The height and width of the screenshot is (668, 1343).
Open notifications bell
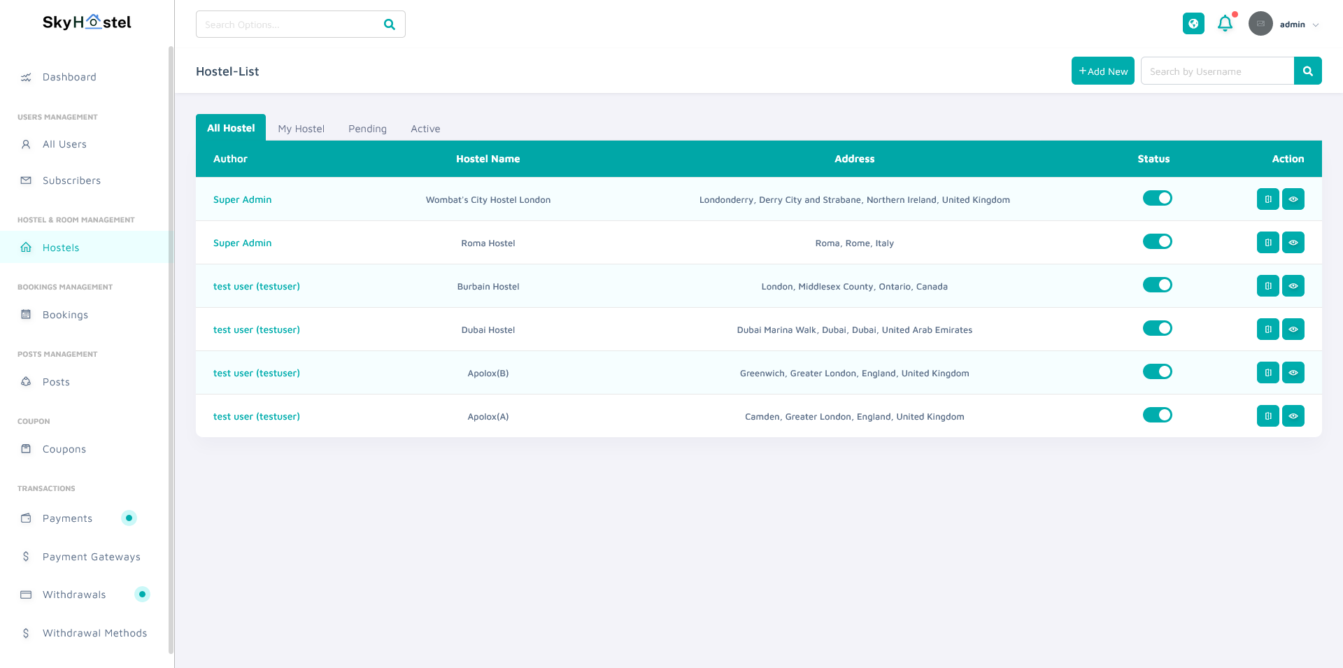point(1225,24)
